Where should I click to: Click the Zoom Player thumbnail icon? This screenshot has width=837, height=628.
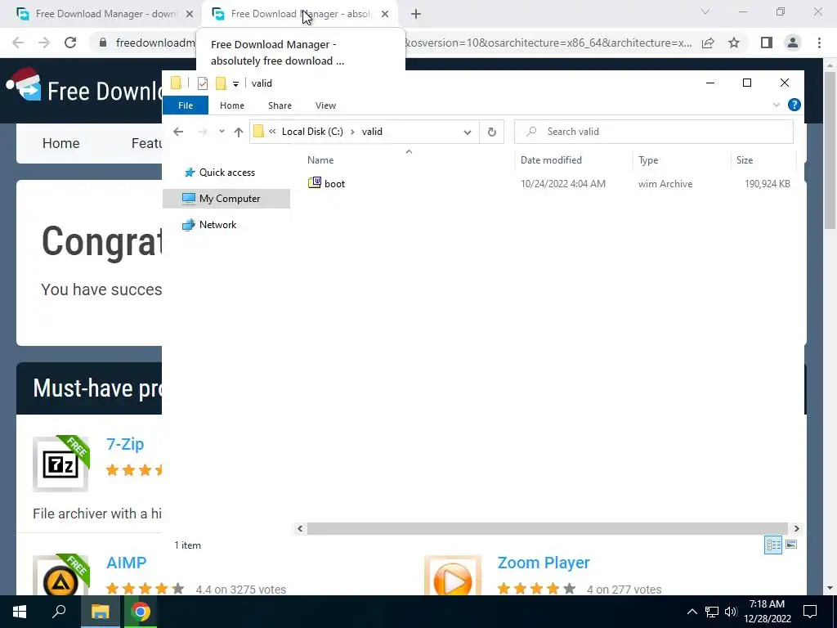tap(453, 576)
